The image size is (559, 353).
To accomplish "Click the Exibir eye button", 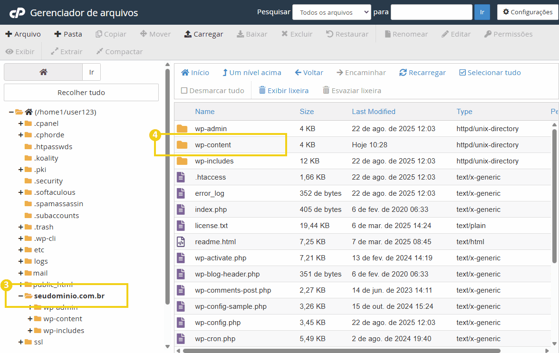I will click(20, 52).
